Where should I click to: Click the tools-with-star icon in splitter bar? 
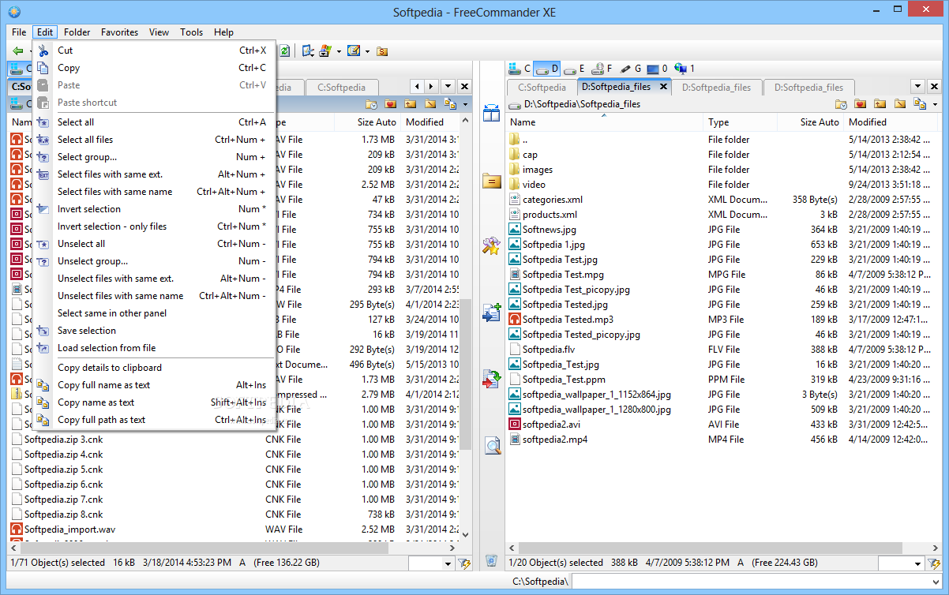pos(492,245)
